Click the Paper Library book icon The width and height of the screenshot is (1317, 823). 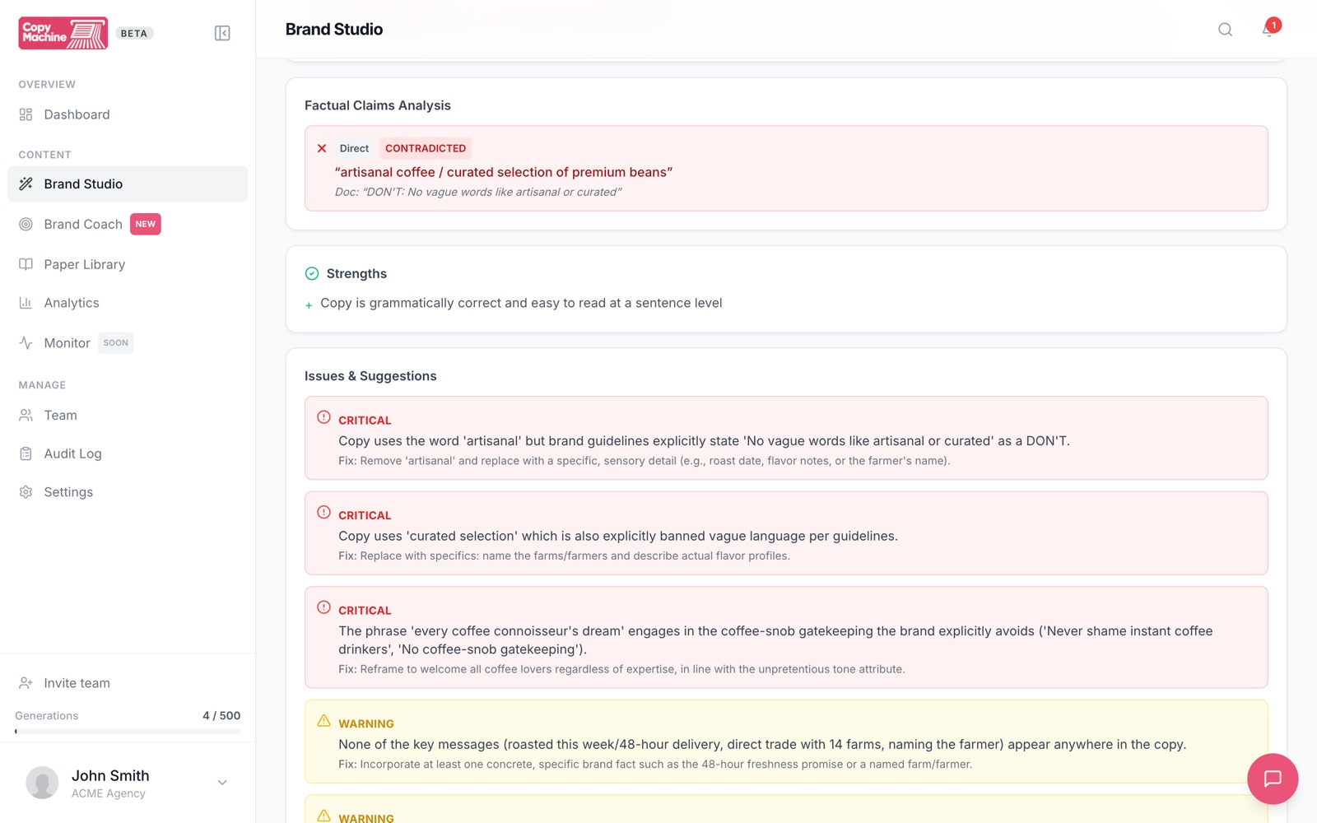pos(26,264)
